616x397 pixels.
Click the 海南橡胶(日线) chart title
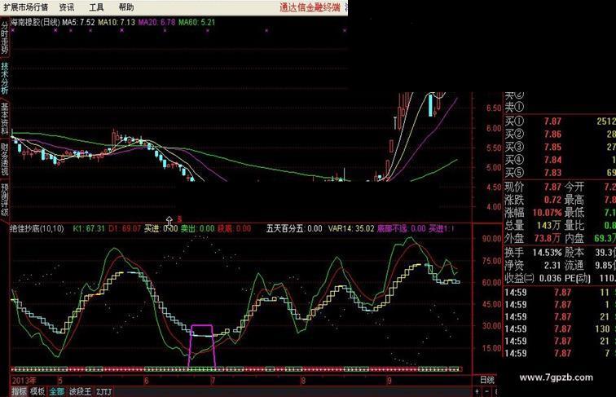[x=35, y=22]
